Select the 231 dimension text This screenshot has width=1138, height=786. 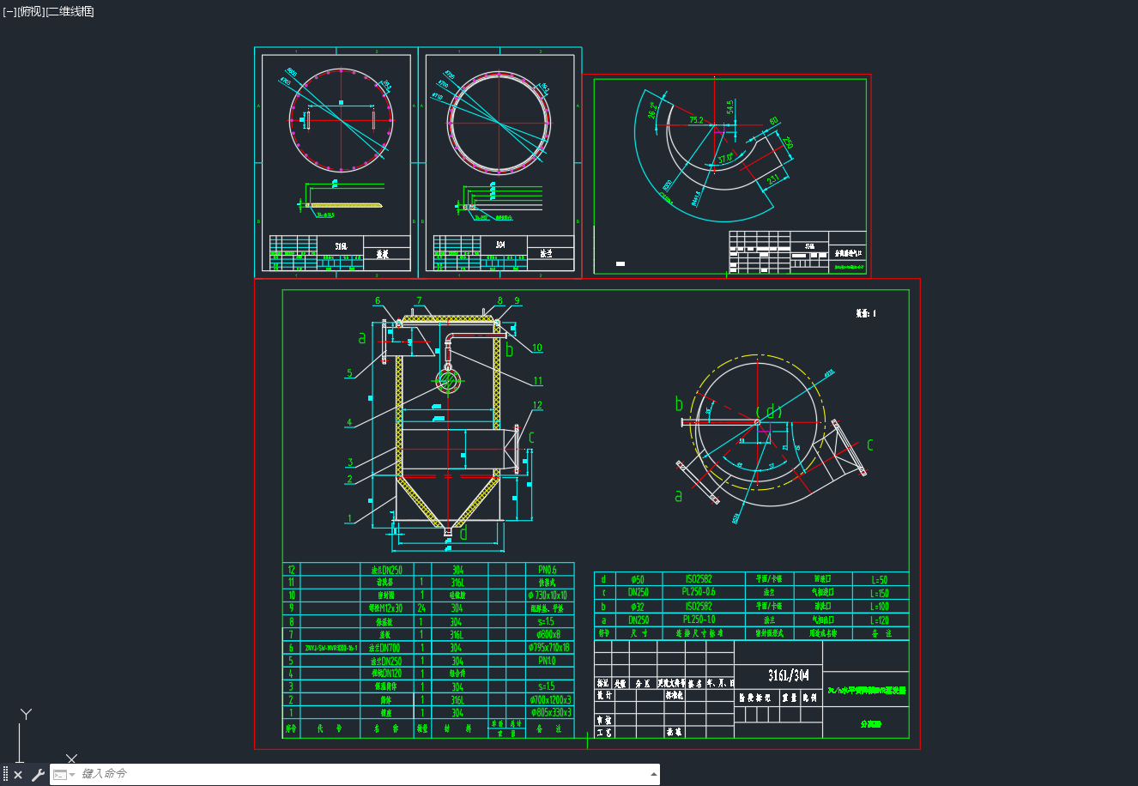pos(772,179)
